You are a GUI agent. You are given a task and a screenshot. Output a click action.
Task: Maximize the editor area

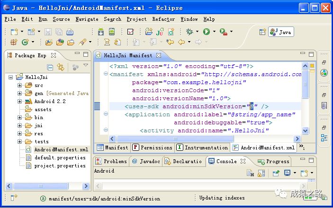pyautogui.click(x=311, y=54)
